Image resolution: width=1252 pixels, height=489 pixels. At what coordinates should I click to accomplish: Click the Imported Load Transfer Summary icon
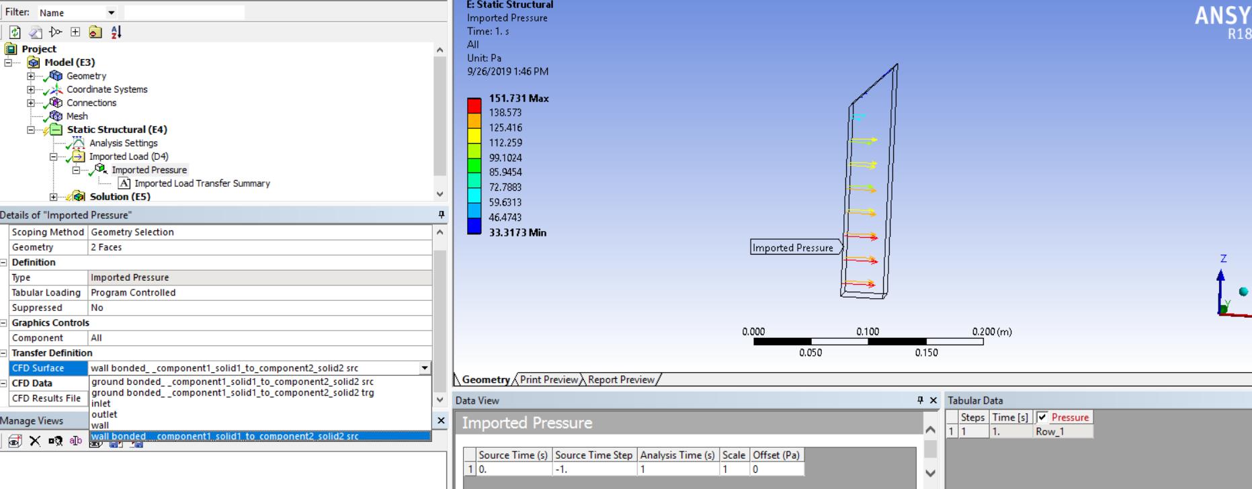click(x=124, y=183)
